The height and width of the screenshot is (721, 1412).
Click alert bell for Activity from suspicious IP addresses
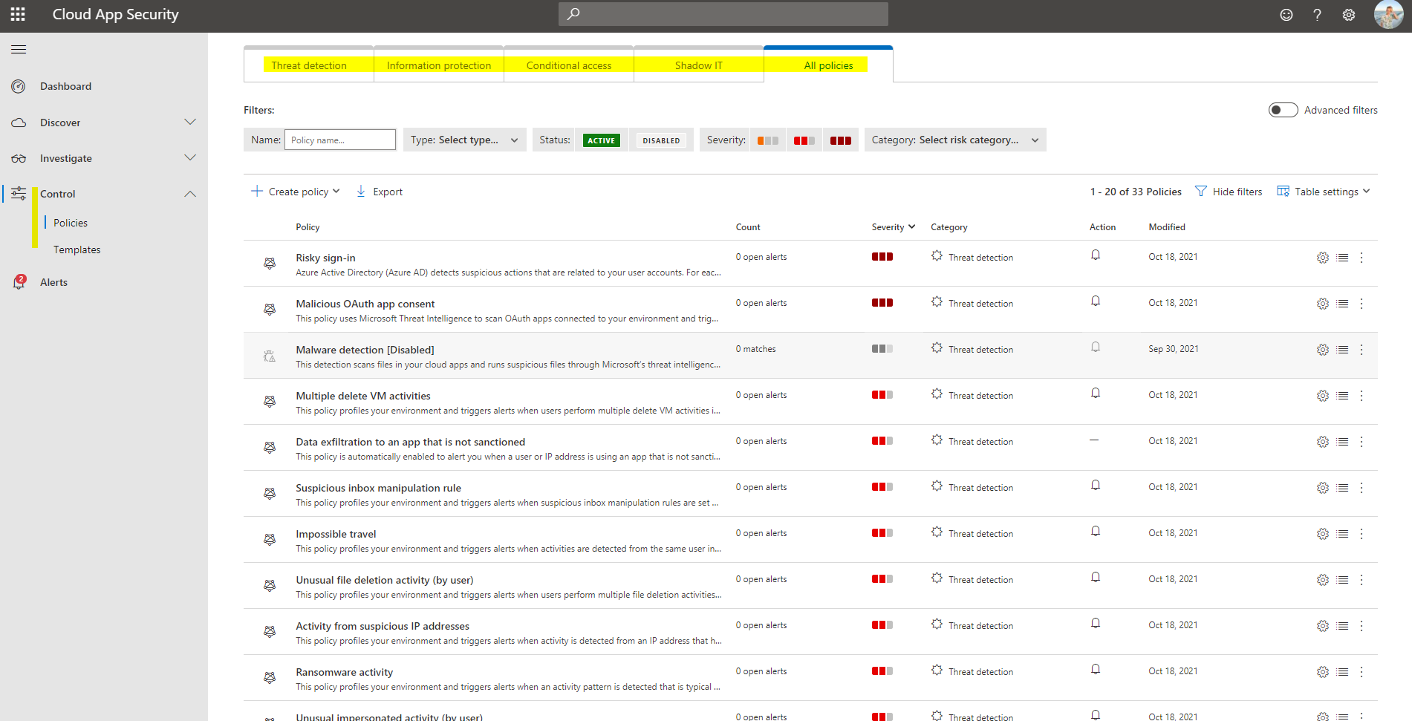[1096, 624]
